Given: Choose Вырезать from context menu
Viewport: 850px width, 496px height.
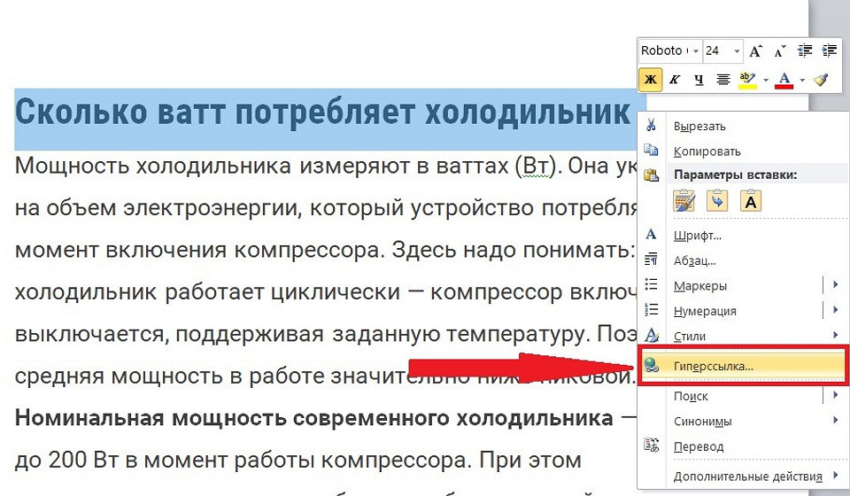Looking at the screenshot, I should pos(699,127).
